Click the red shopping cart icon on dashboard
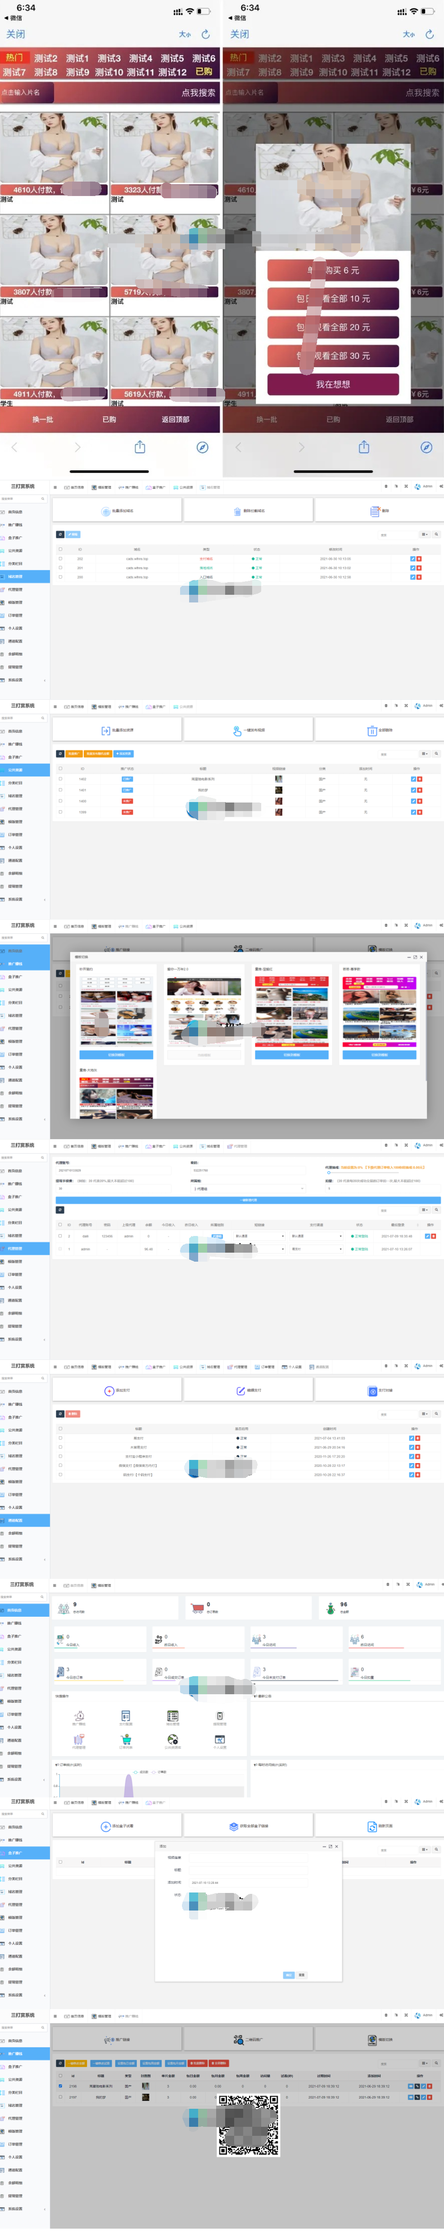 (197, 1607)
